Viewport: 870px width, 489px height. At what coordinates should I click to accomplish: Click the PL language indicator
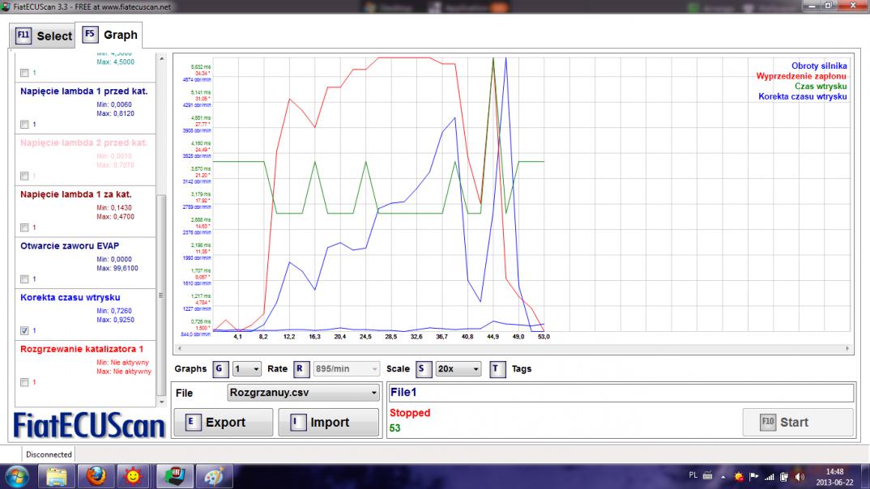[x=693, y=476]
